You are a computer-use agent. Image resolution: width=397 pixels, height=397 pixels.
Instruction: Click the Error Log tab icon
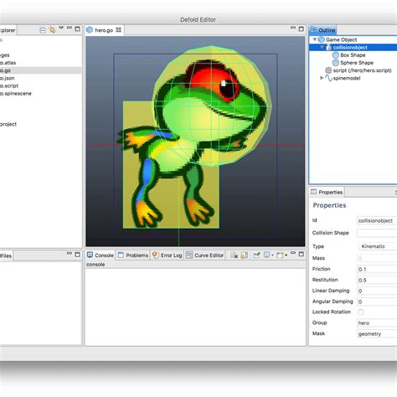pyautogui.click(x=156, y=255)
